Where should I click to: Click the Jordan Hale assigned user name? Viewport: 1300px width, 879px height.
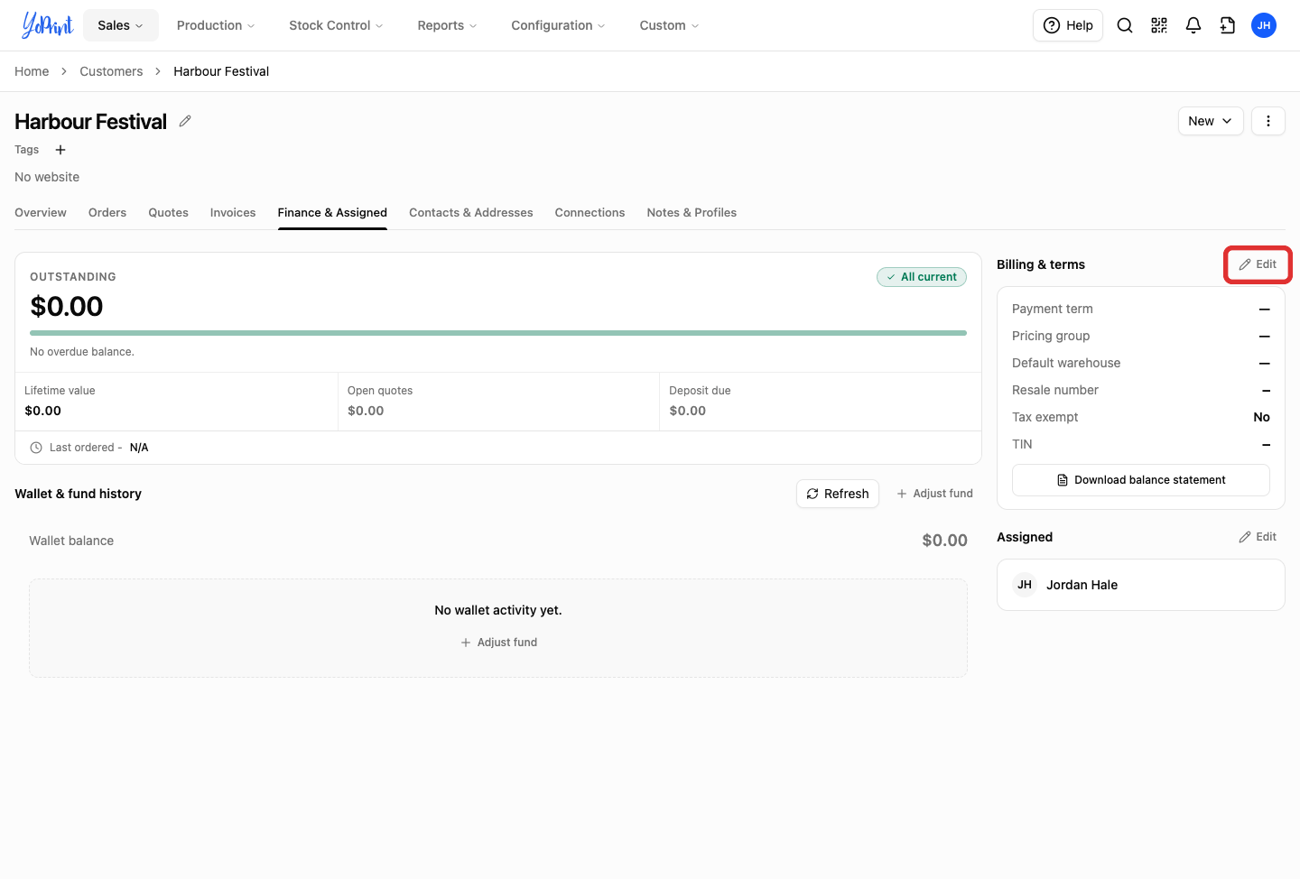pos(1082,585)
